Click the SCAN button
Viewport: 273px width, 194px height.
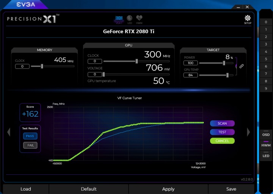point(222,124)
